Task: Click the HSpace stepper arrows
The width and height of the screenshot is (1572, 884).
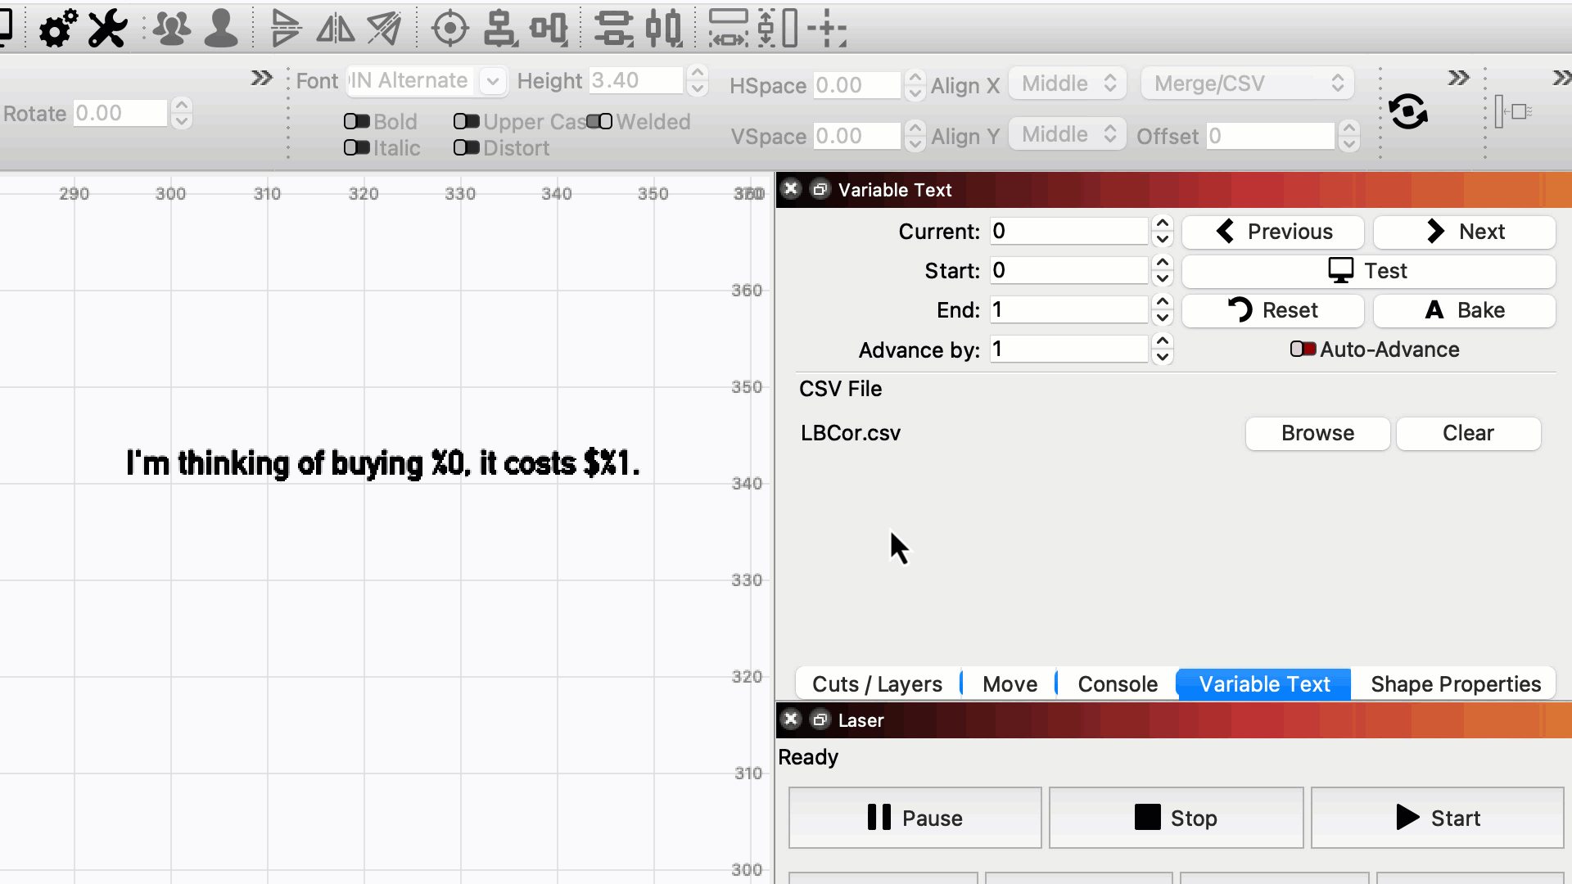Action: tap(915, 85)
